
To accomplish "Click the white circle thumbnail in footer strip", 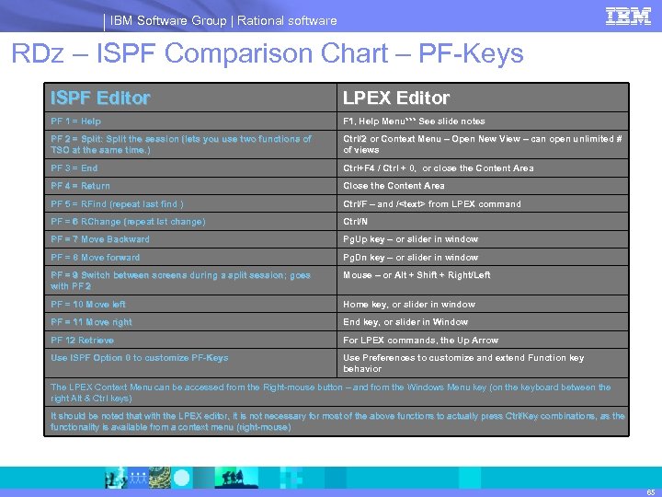I will (182, 479).
